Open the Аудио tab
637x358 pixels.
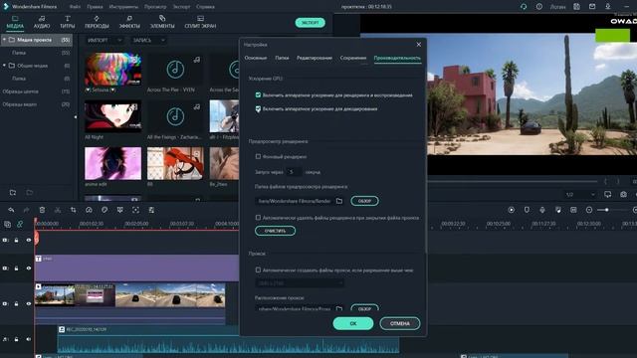42,22
